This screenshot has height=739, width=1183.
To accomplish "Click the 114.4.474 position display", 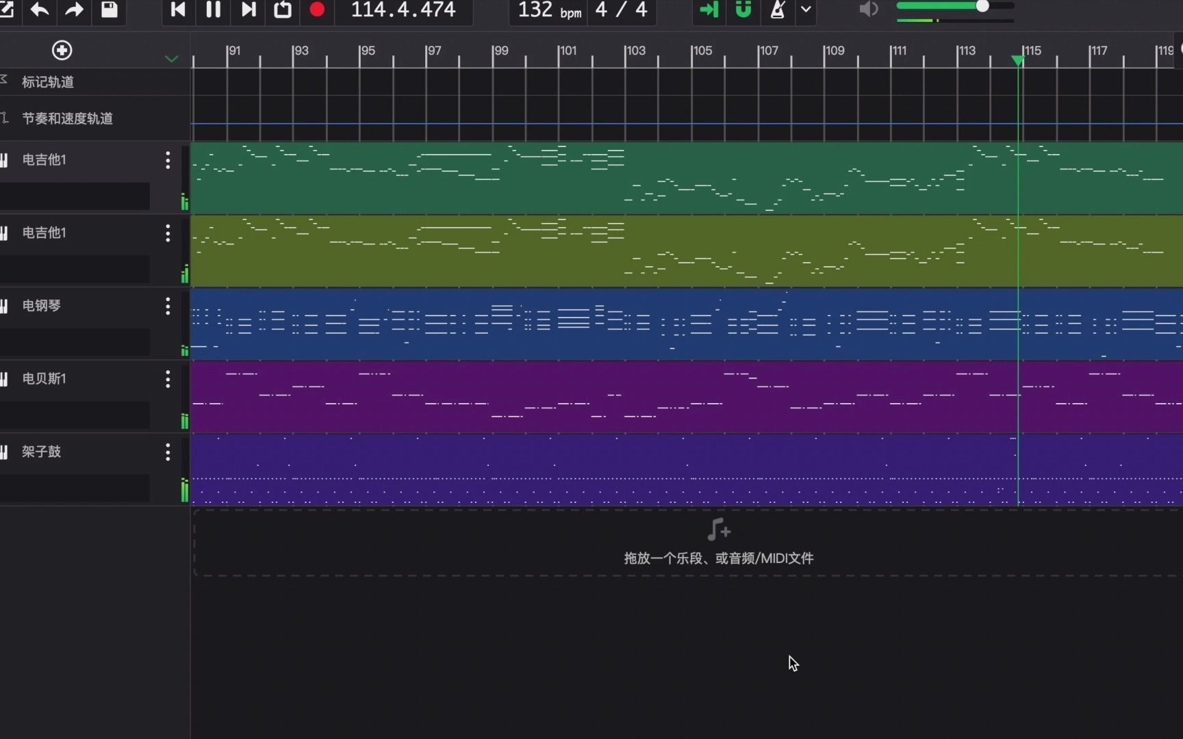I will [403, 10].
